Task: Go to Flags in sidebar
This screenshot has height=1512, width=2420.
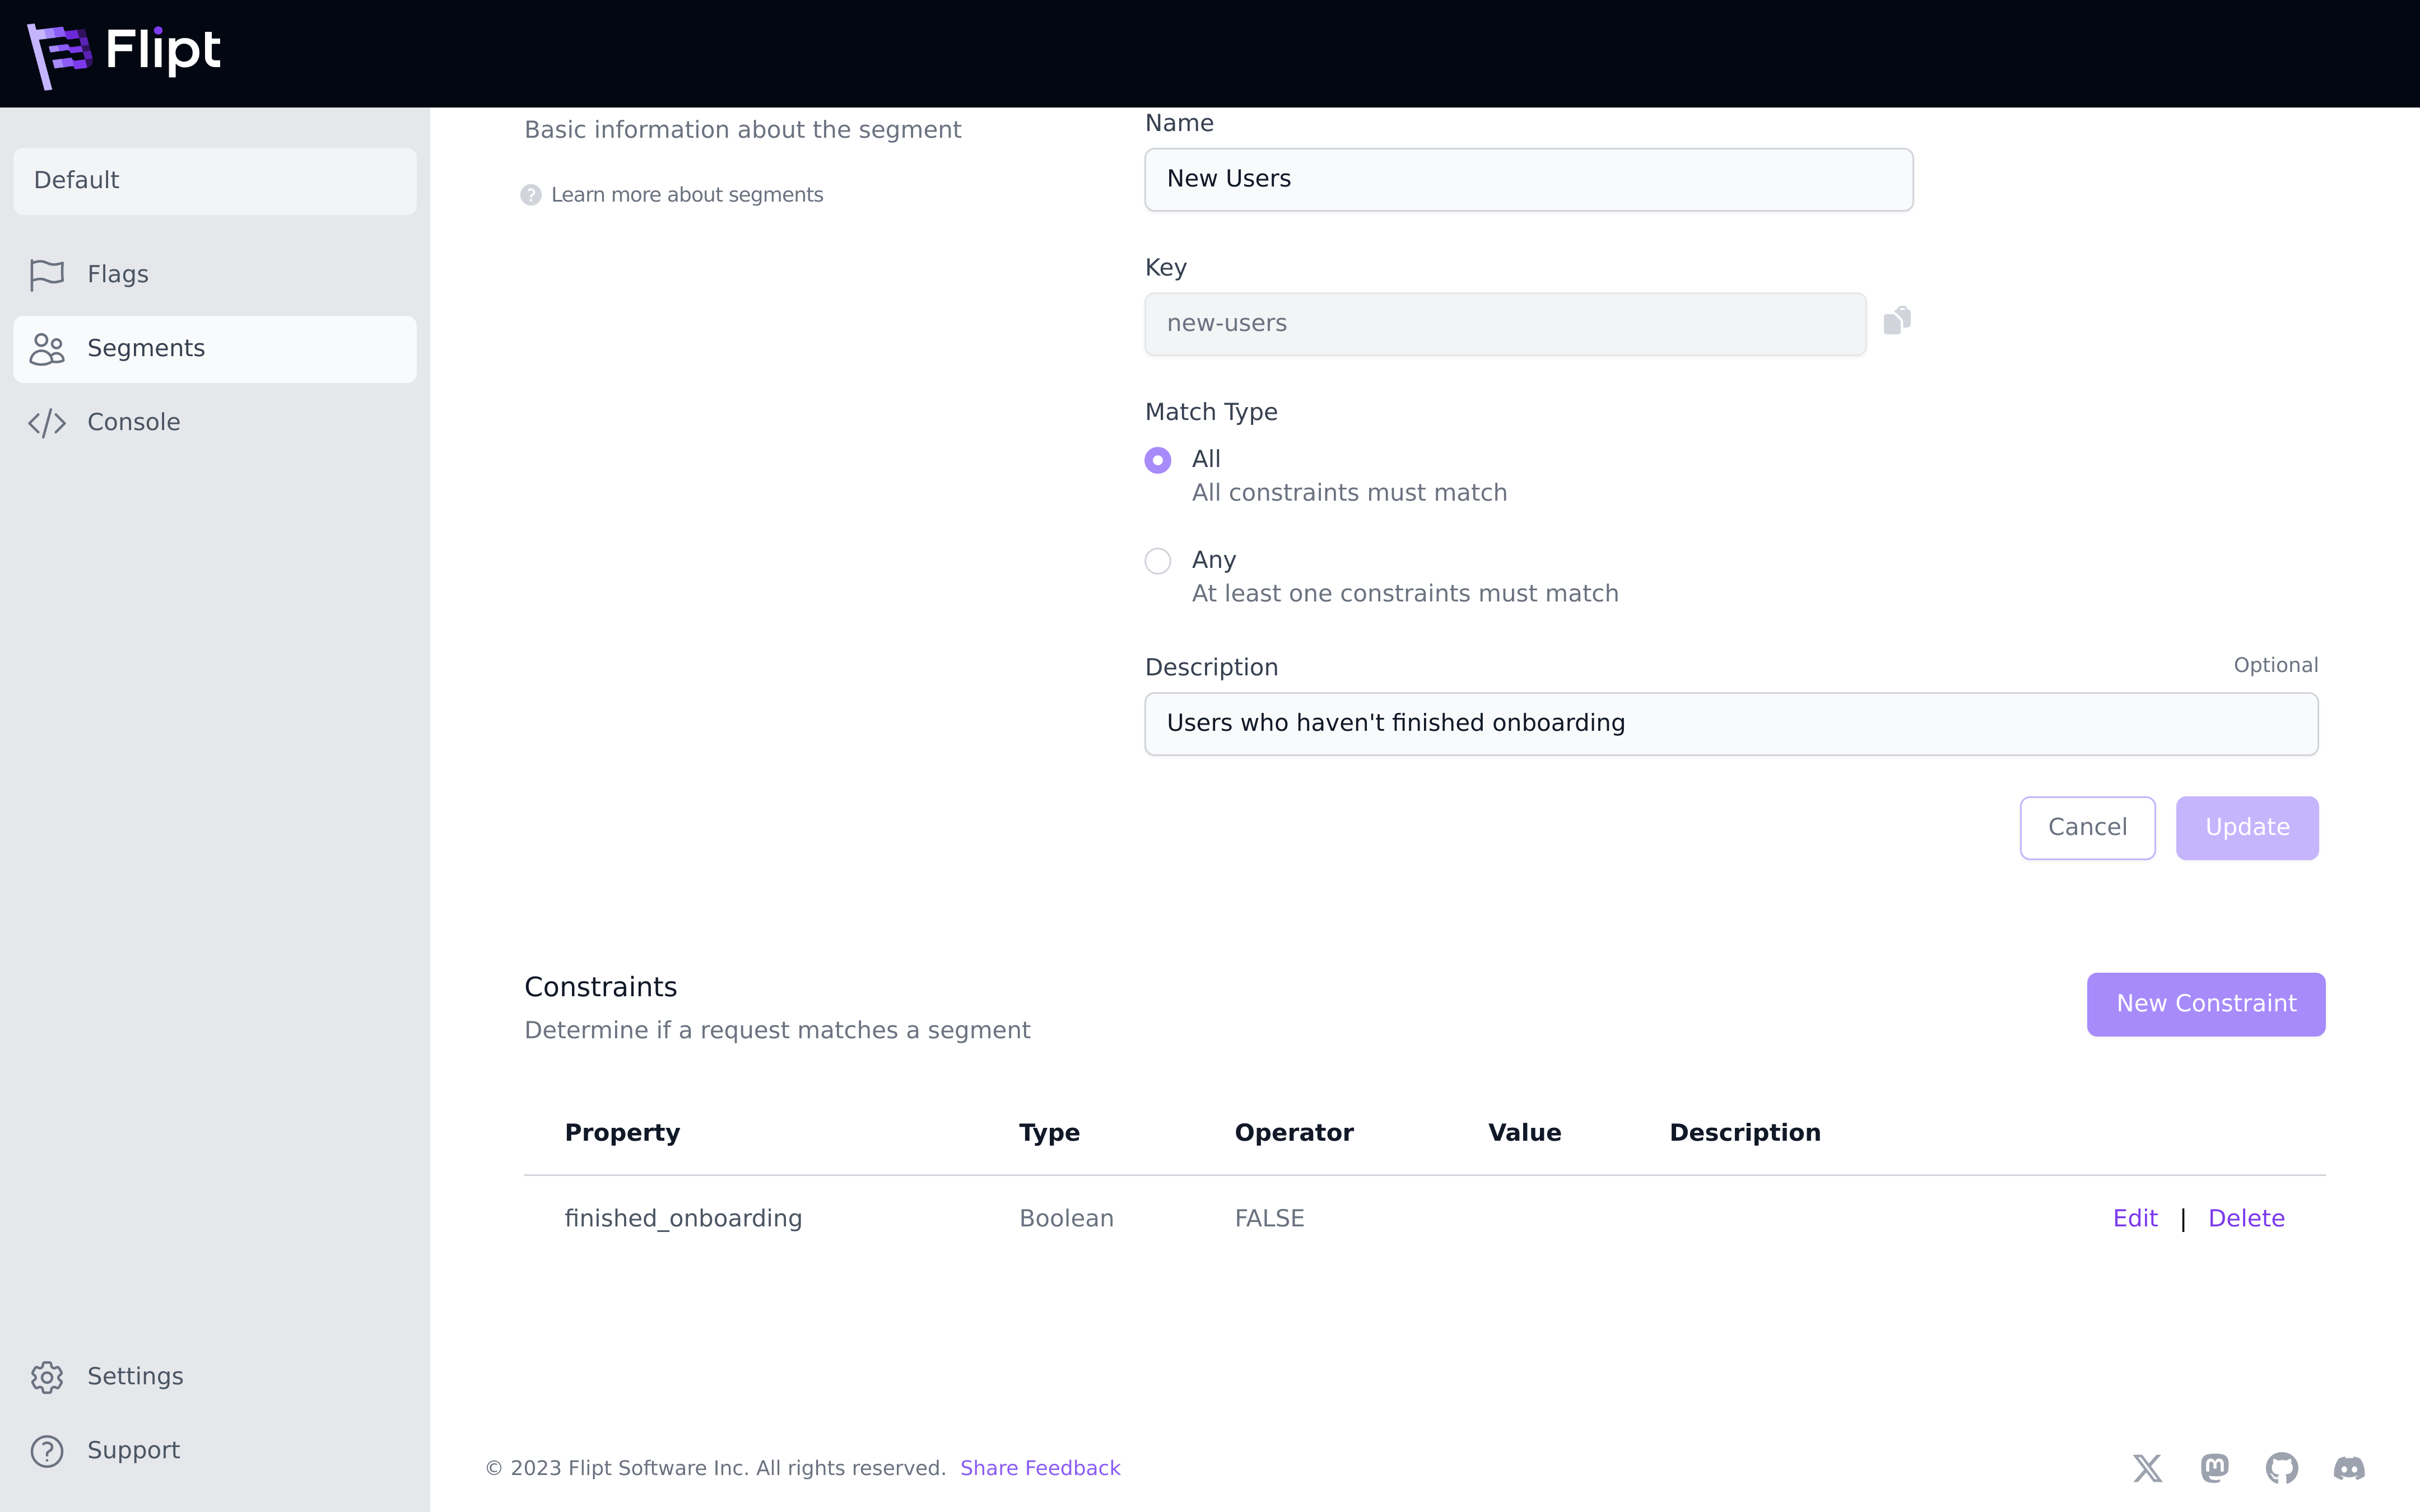Action: [117, 274]
